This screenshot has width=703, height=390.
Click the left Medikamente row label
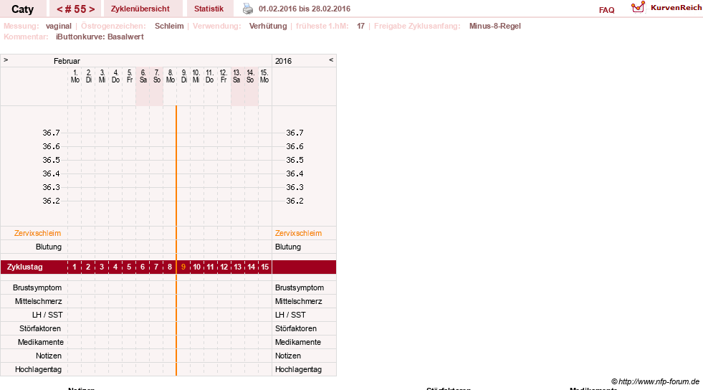tap(41, 342)
